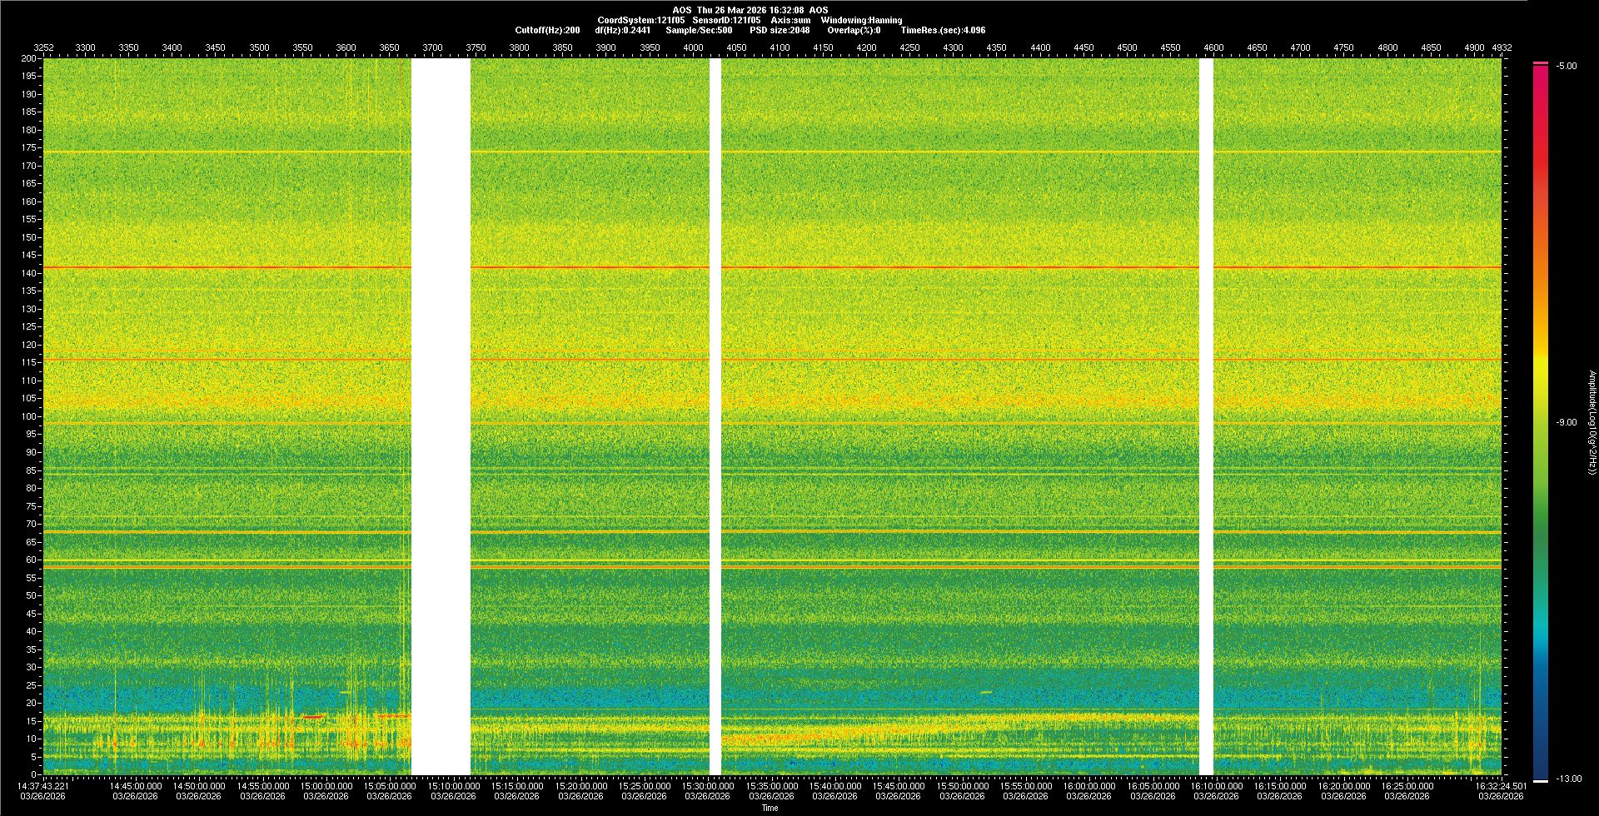Click the -13.00 colorbar minimum label
Screen dimensions: 1599x816
click(1568, 779)
